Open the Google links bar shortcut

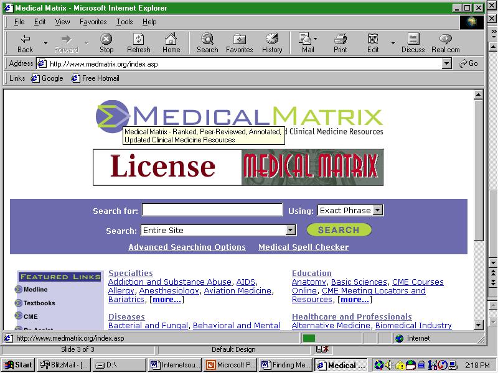(47, 78)
